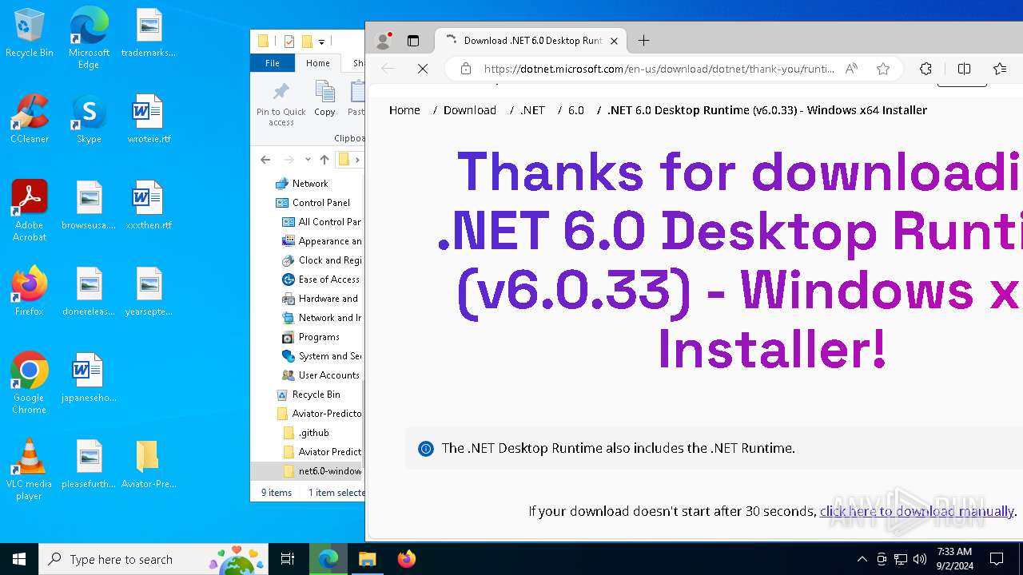
Task: Add this page to favorites
Action: [x=883, y=69]
